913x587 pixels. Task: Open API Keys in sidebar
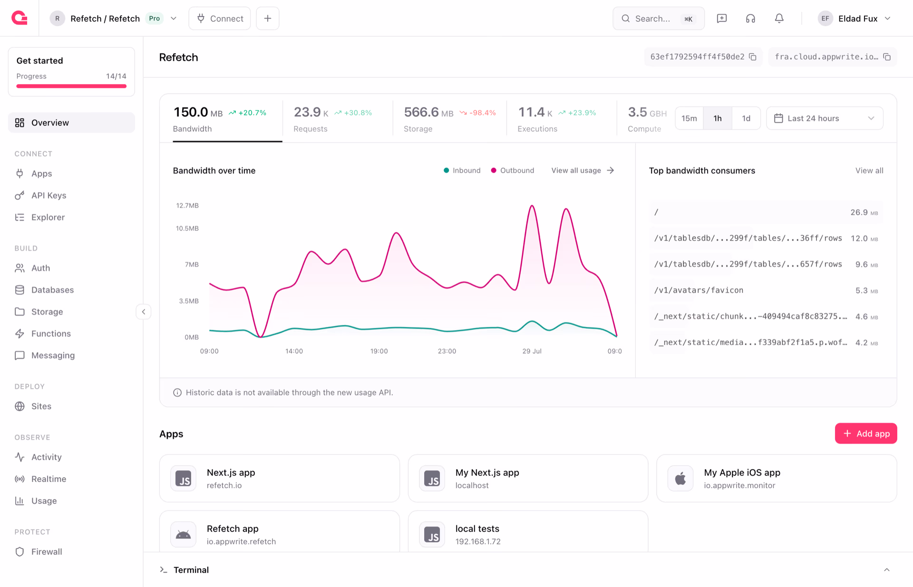[71, 196]
